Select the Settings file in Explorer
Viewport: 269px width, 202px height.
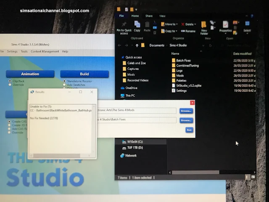[179, 90]
